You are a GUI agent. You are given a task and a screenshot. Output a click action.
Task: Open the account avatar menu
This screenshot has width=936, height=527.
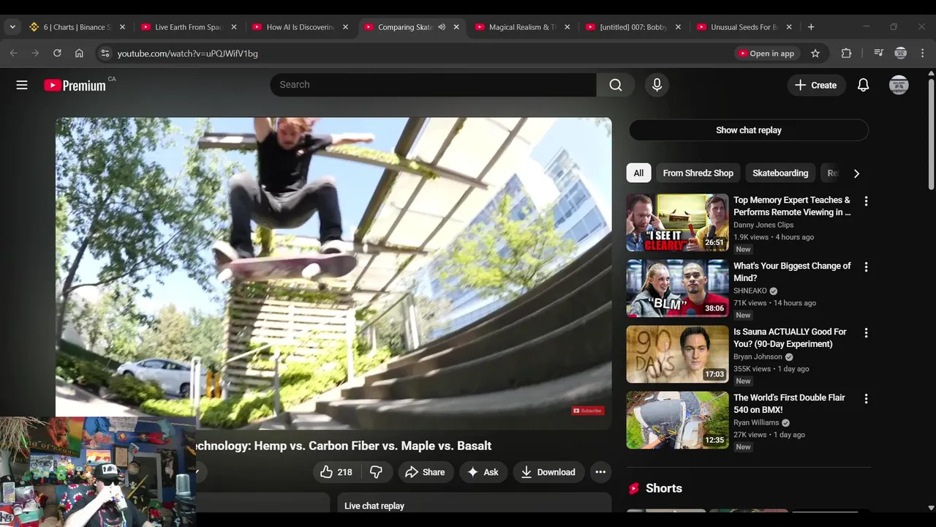coord(899,85)
